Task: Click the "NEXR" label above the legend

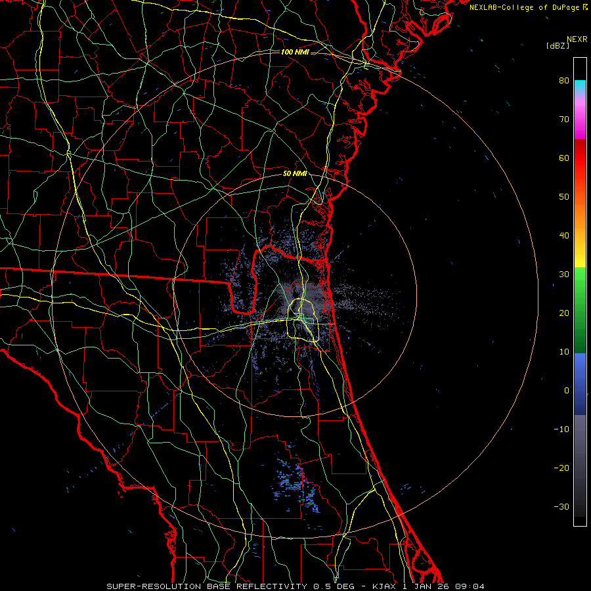Action: point(577,39)
